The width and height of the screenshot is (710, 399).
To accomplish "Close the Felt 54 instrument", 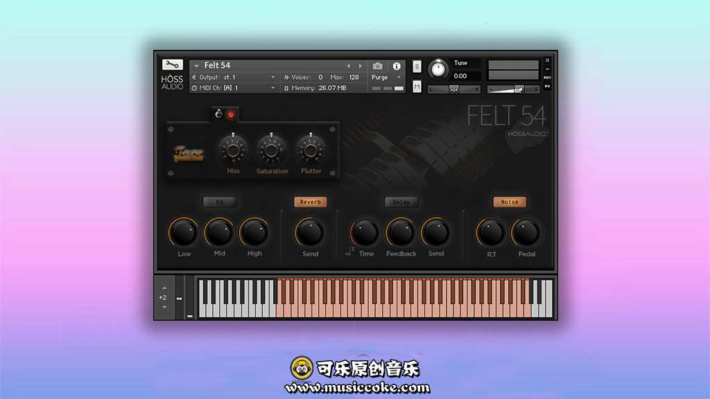I will 548,60.
